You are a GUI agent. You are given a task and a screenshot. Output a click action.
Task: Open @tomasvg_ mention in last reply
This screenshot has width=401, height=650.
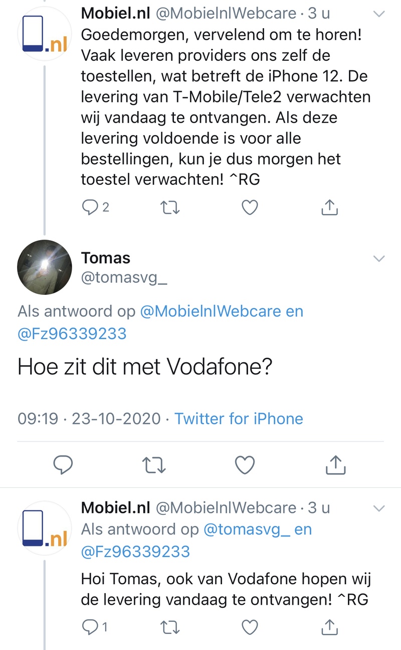pyautogui.click(x=247, y=529)
